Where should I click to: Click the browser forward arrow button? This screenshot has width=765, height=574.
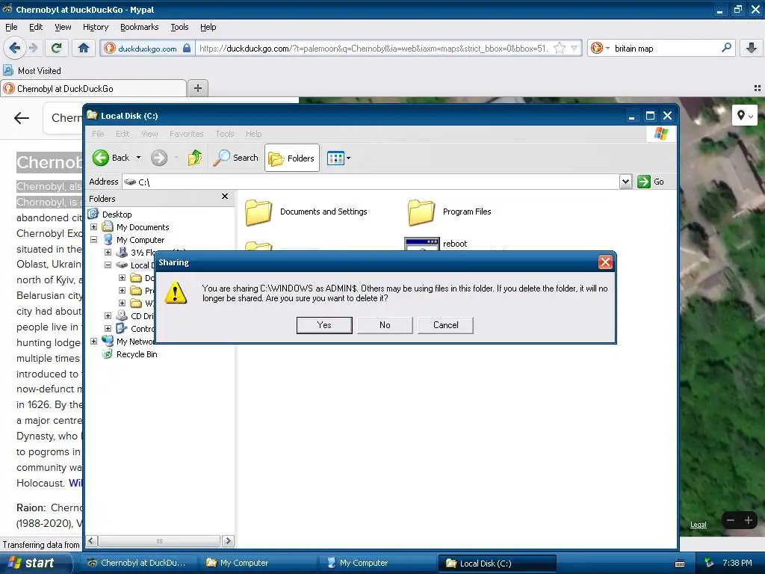pyautogui.click(x=33, y=48)
